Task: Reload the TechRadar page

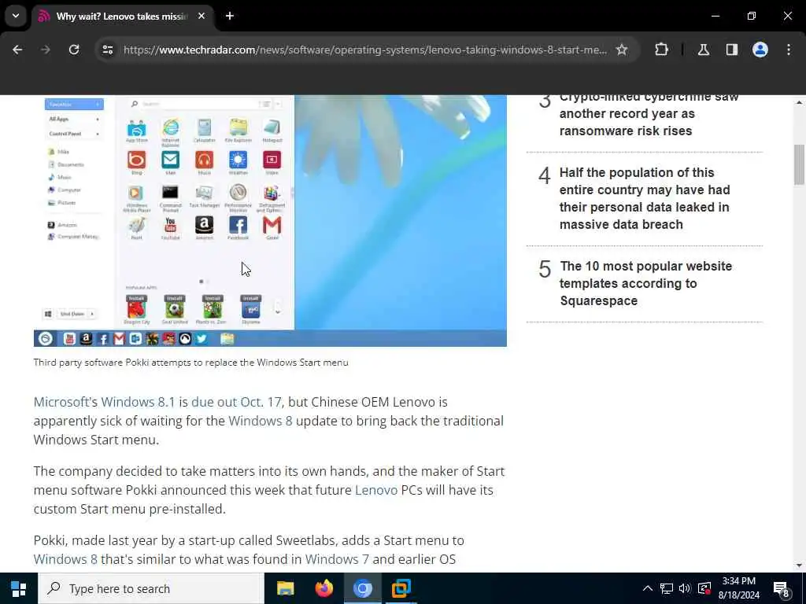Action: point(74,50)
